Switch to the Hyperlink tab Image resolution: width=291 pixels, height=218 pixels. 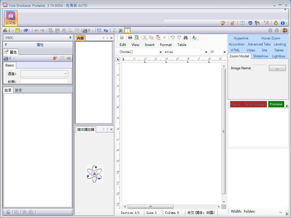(x=241, y=38)
